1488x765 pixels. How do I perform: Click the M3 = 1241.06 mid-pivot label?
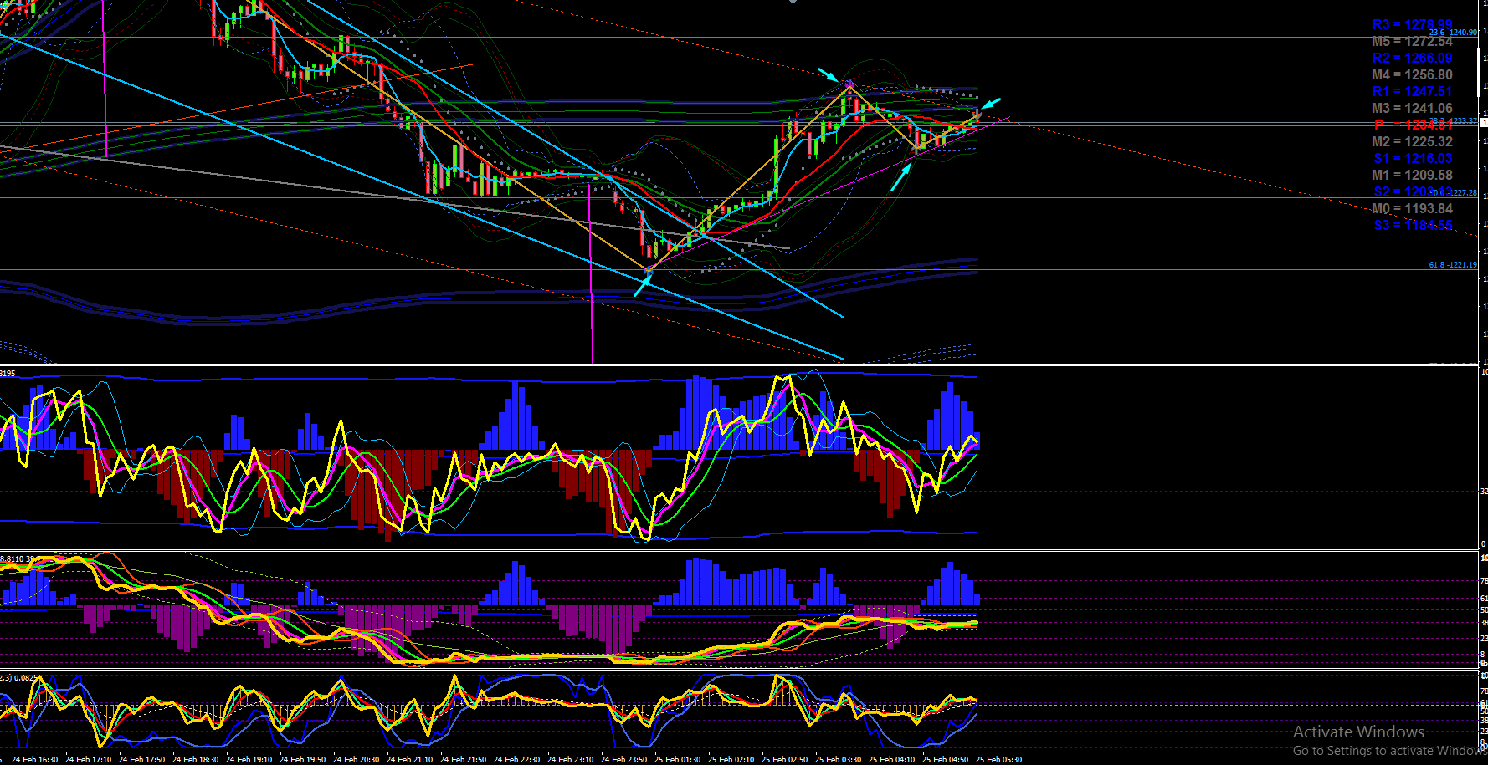click(1412, 109)
